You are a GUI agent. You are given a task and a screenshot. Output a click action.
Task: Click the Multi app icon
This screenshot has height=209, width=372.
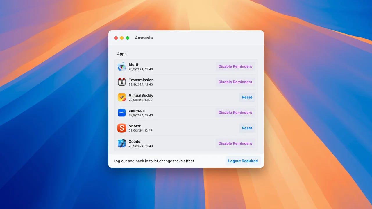click(x=121, y=66)
